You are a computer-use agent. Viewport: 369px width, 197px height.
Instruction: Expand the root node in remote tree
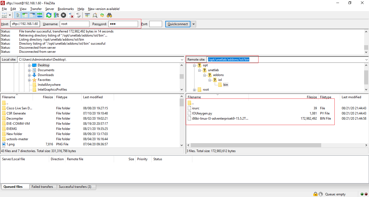194,90
